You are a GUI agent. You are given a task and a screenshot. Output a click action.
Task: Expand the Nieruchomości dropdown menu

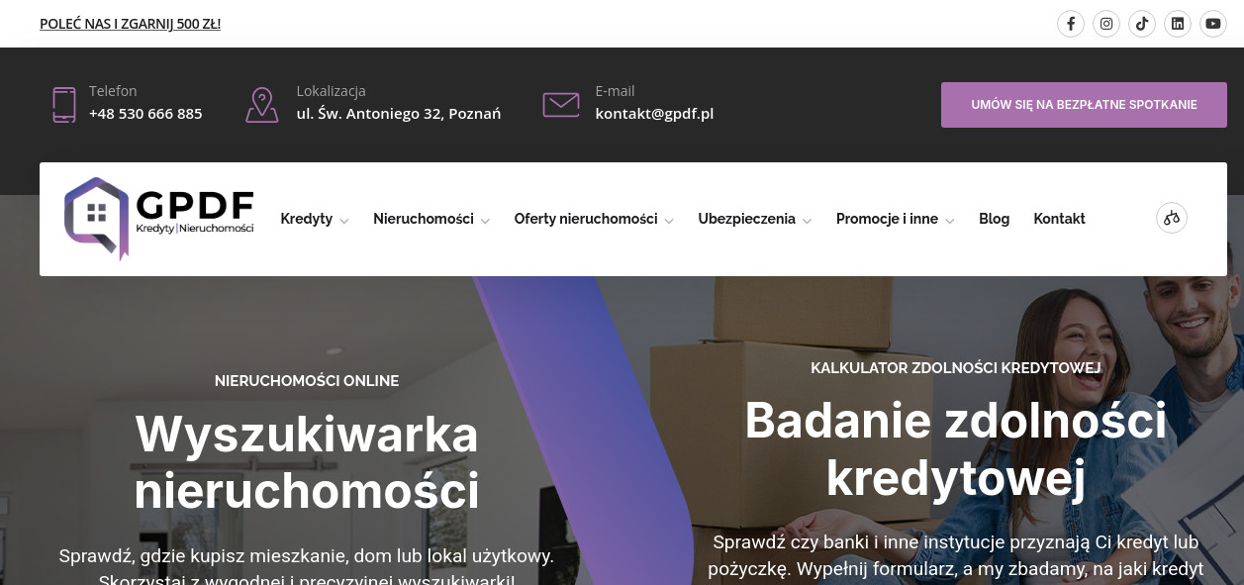[431, 219]
